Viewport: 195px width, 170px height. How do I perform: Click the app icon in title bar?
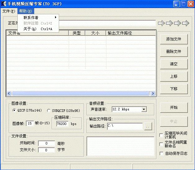coord(4,4)
